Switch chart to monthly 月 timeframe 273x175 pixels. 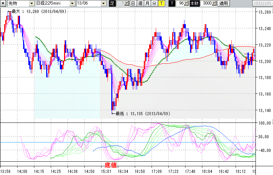click(147, 3)
